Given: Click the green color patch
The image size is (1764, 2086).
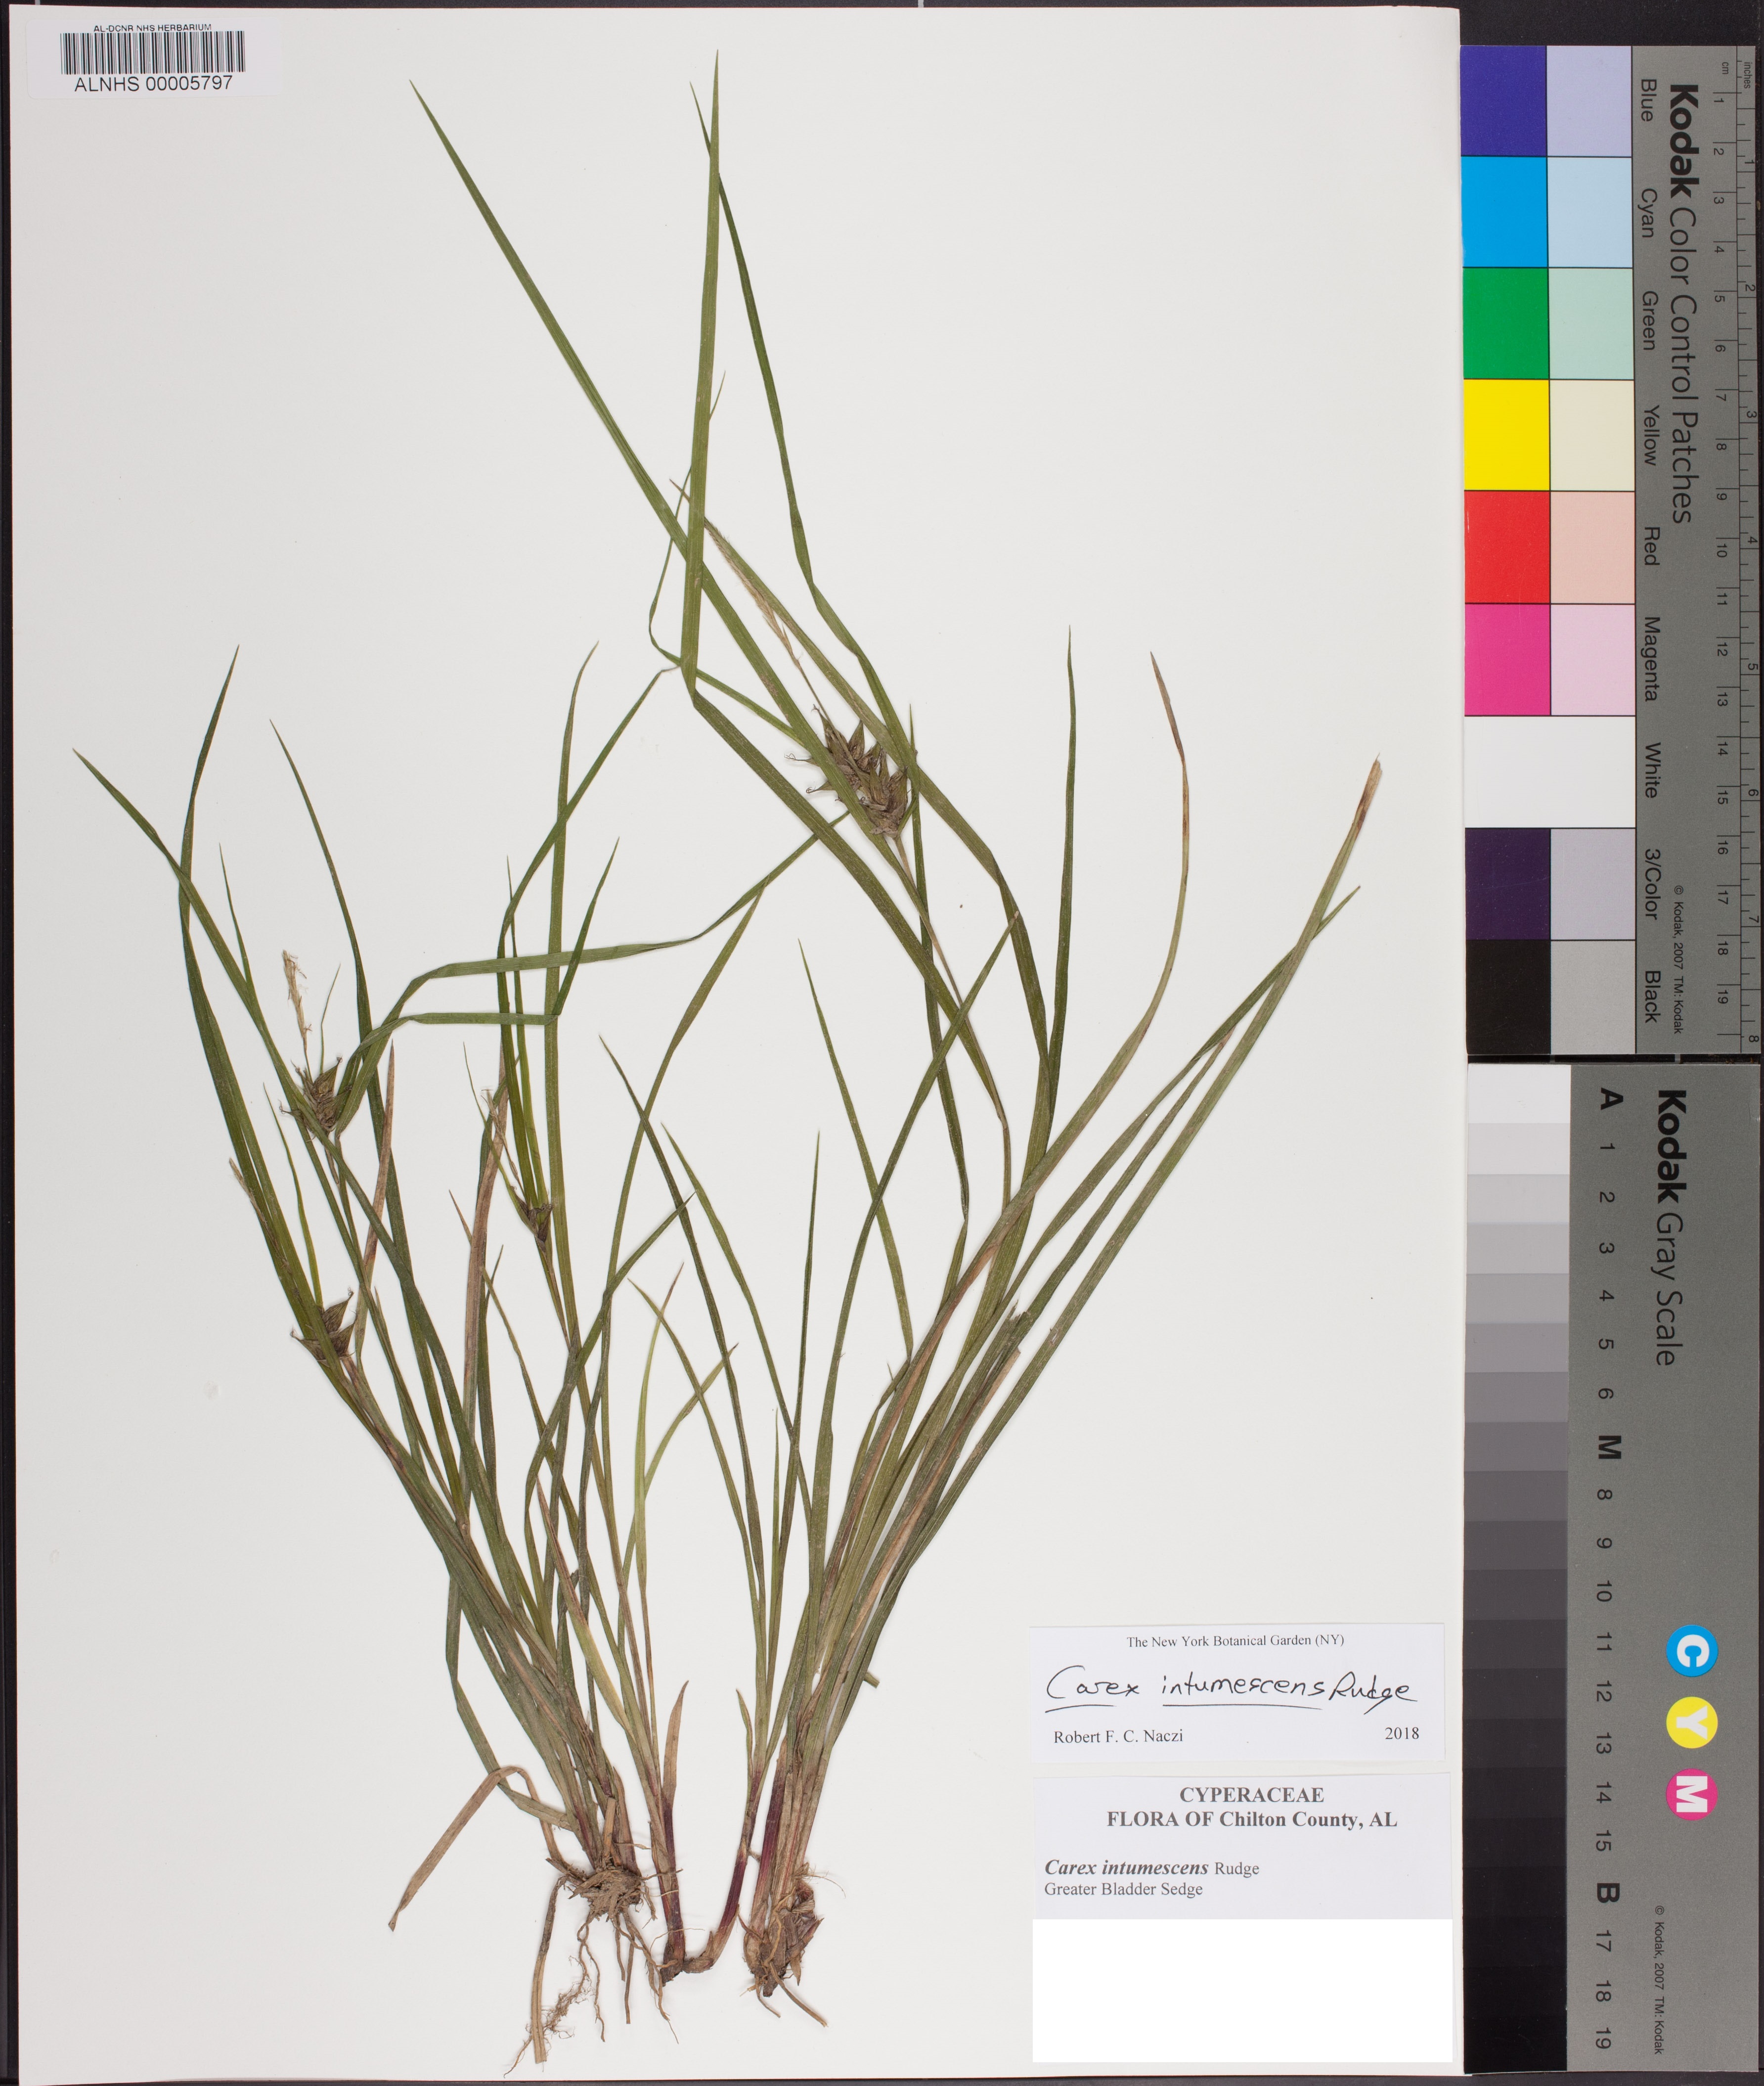Looking at the screenshot, I should coord(1503,322).
